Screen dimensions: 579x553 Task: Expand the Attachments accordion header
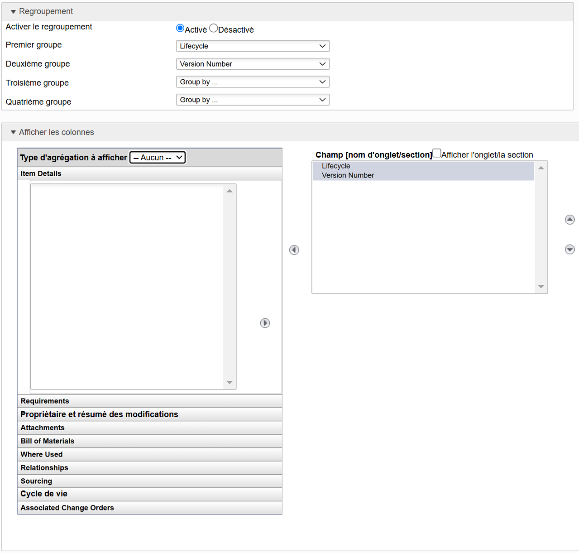pyautogui.click(x=150, y=428)
